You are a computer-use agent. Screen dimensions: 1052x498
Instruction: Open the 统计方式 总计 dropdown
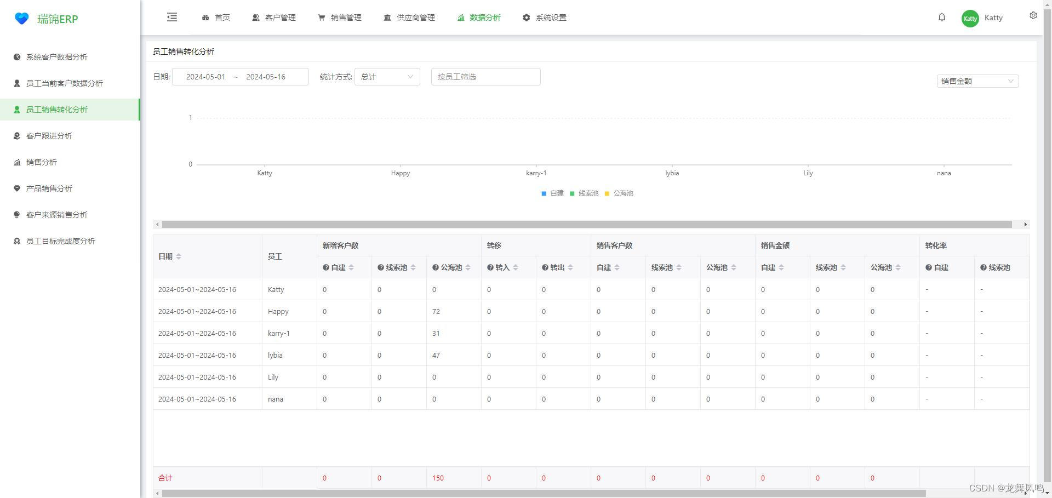(x=387, y=77)
